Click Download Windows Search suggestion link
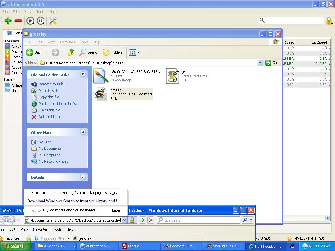The image size is (335, 251). (x=74, y=201)
